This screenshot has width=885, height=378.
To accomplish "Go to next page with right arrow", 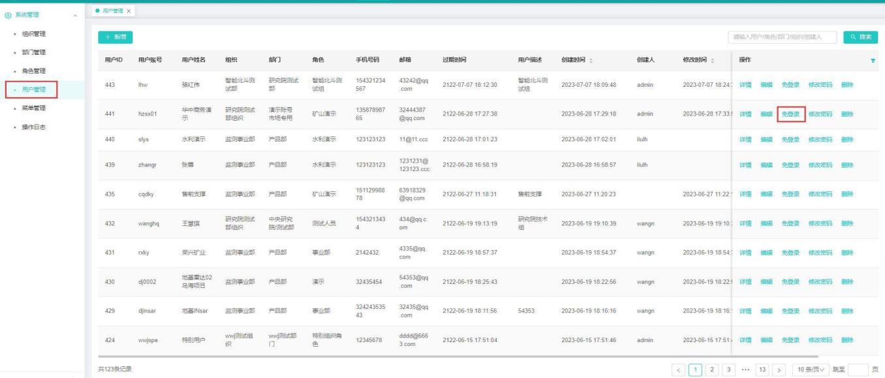I will click(779, 369).
